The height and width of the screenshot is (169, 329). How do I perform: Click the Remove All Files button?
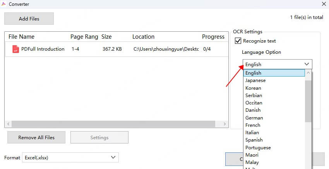[x=36, y=137]
